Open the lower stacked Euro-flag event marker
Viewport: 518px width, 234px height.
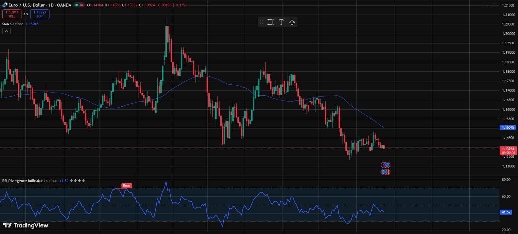(x=385, y=172)
